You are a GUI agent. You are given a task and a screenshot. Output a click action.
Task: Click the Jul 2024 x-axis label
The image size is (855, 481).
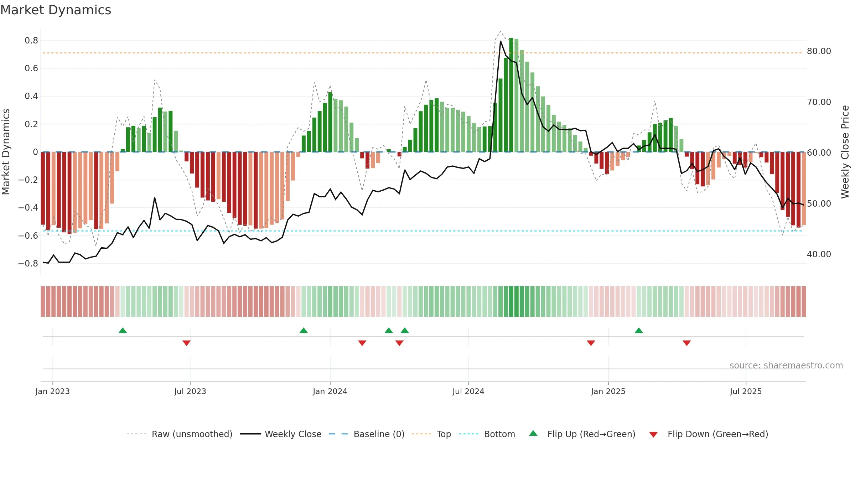point(468,391)
